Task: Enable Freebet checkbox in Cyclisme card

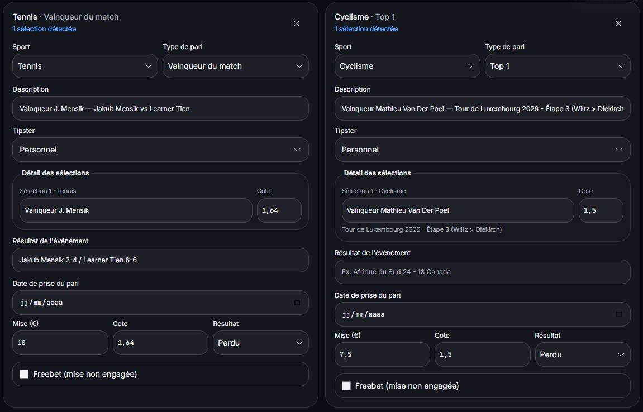Action: (x=346, y=386)
